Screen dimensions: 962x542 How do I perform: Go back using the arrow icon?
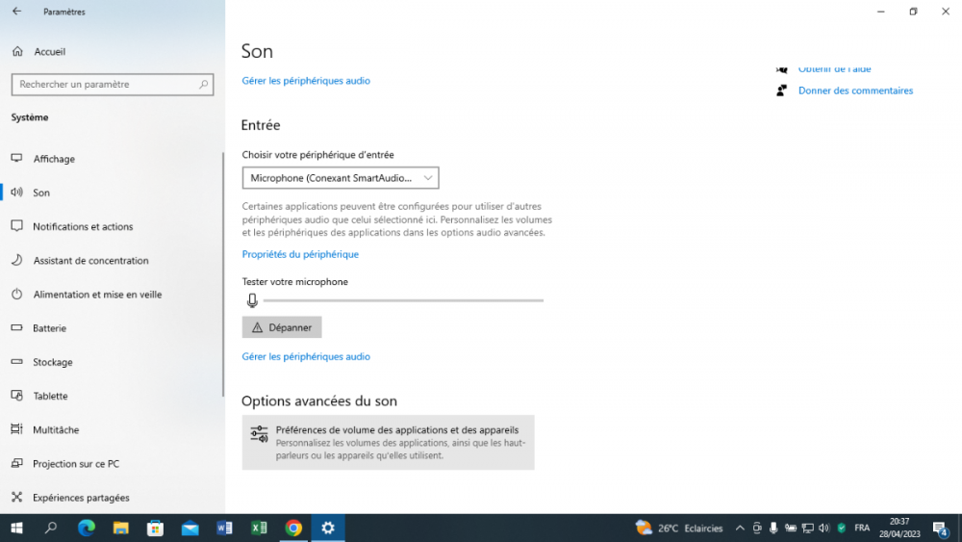[x=16, y=11]
